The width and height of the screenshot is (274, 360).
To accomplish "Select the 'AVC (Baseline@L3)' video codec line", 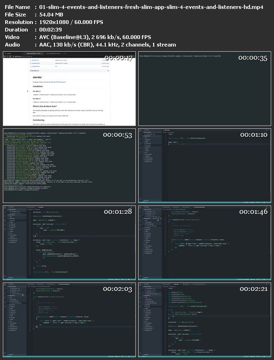I will coord(95,37).
